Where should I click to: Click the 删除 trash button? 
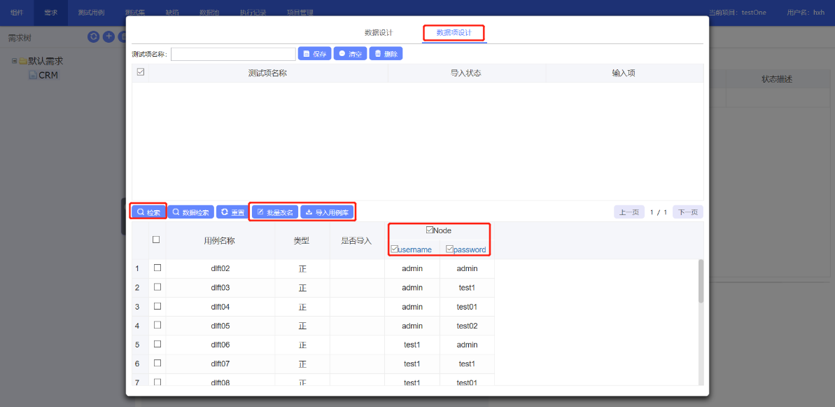point(386,54)
